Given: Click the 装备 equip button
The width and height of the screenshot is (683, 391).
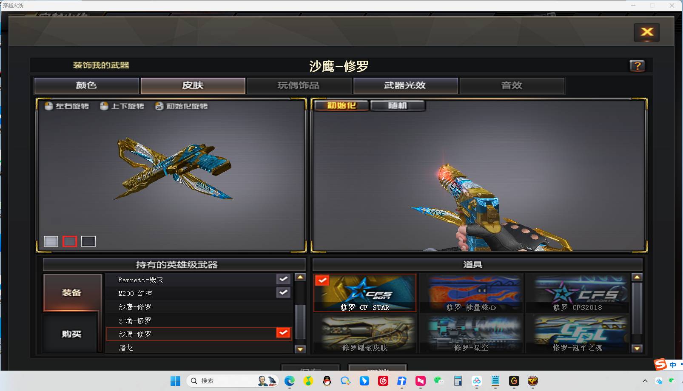Looking at the screenshot, I should coord(72,292).
